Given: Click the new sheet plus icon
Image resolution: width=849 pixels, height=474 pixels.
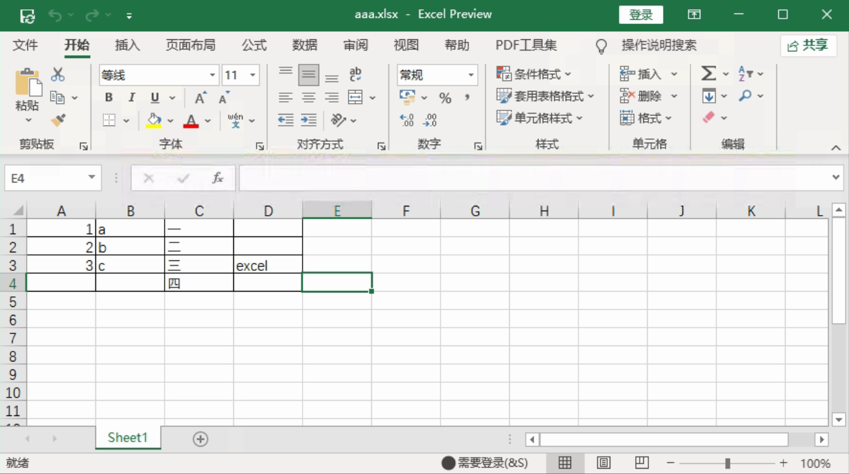Looking at the screenshot, I should pos(201,439).
